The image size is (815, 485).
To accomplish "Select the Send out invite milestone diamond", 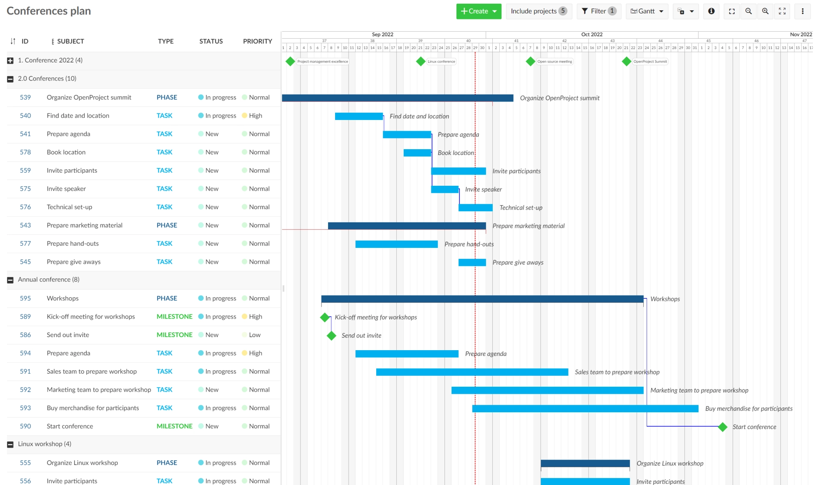I will (x=331, y=335).
